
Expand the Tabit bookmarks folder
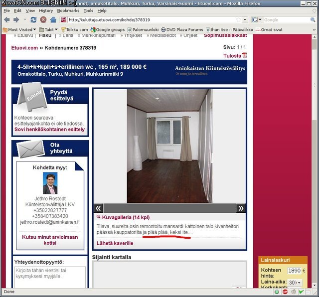48,30
